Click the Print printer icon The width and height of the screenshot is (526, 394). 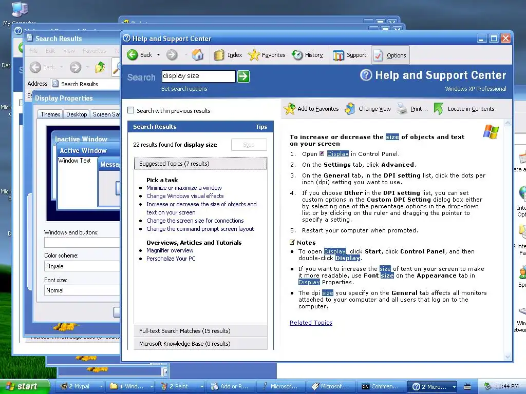pyautogui.click(x=402, y=109)
